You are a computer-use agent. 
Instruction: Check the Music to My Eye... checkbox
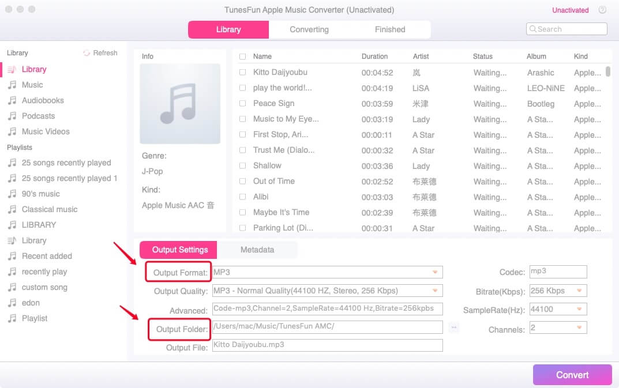click(242, 119)
